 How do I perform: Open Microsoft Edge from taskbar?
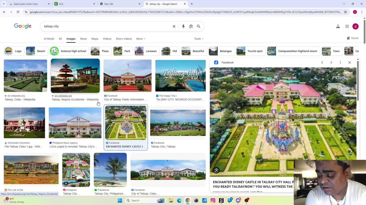pyautogui.click(x=179, y=200)
